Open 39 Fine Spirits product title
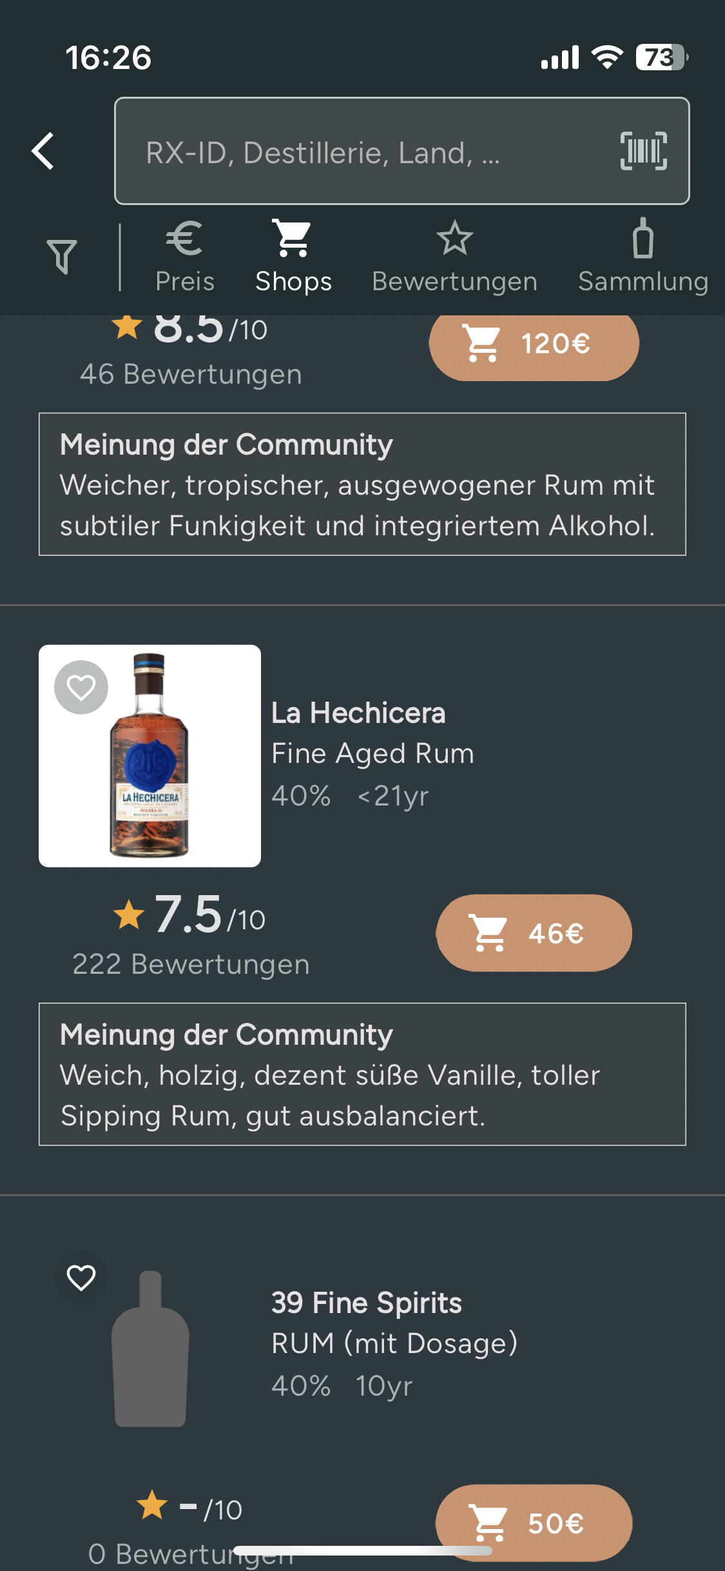The image size is (725, 1571). point(367,1303)
